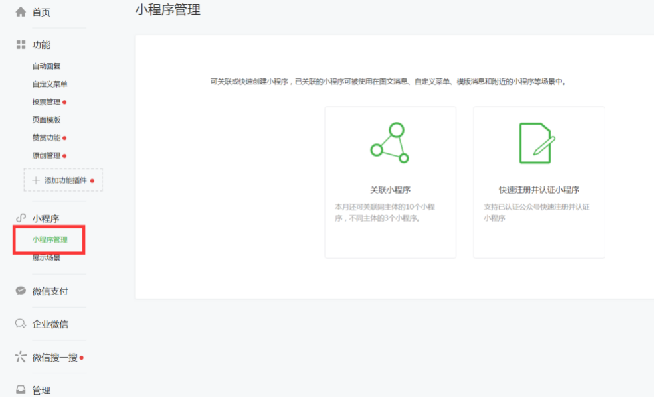Click the 快速注册并认证小程序 card title

[x=539, y=190]
